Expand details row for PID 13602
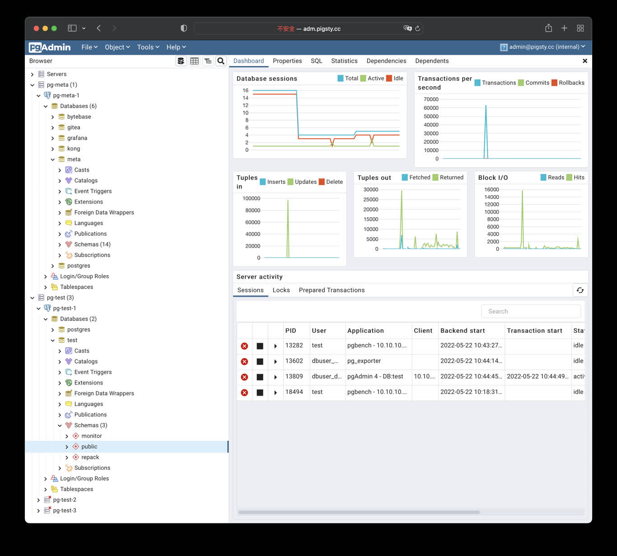The image size is (617, 556). click(x=276, y=362)
